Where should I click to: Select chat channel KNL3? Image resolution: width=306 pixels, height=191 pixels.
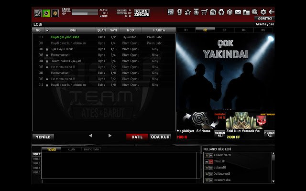coord(37,163)
